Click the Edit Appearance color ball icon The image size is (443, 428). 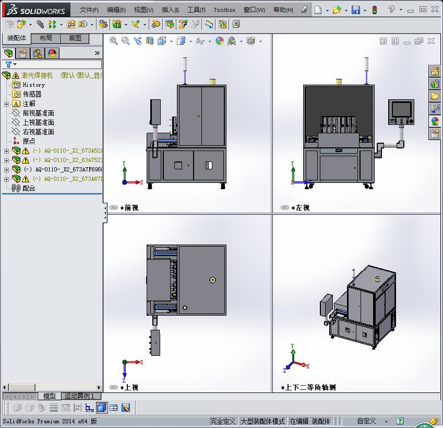[220, 41]
